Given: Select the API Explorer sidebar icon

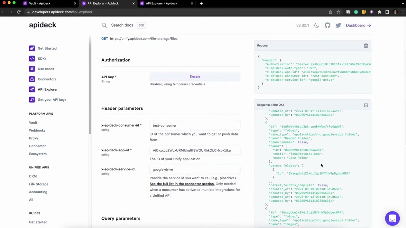Looking at the screenshot, I should (32, 89).
